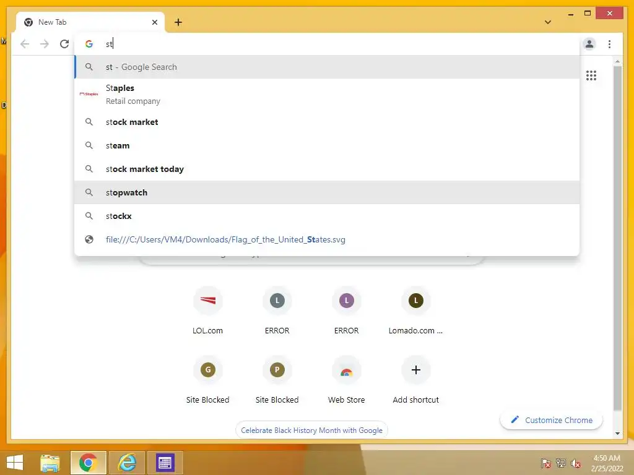The height and width of the screenshot is (475, 634).
Task: Open the Lomado.com shortcut
Action: pyautogui.click(x=415, y=310)
